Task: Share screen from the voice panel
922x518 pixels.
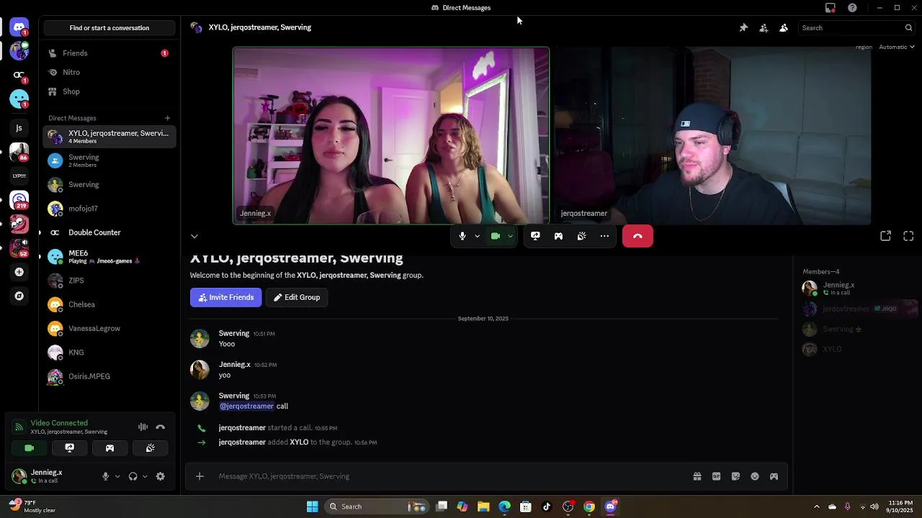Action: pos(69,448)
